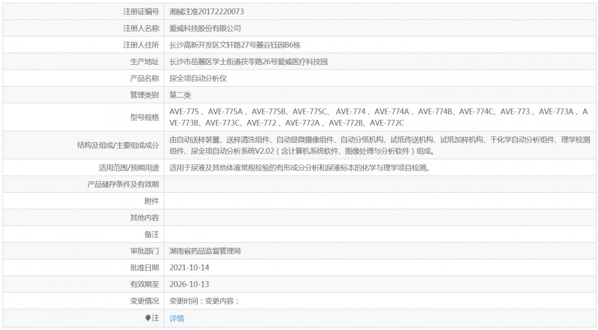Click approval date 2021-10-14
This screenshot has height=330, width=598.
189,267
